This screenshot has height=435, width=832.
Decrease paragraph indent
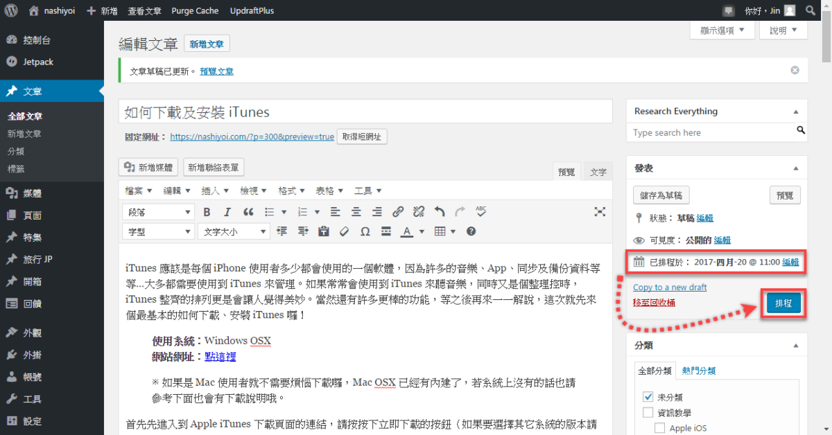pos(282,231)
